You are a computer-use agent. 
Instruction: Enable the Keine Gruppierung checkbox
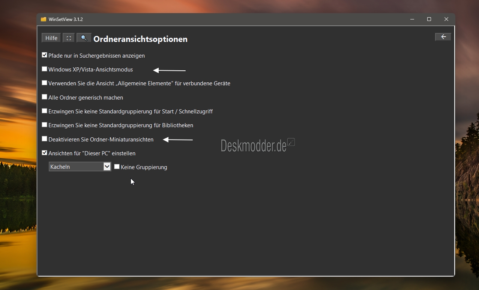117,167
